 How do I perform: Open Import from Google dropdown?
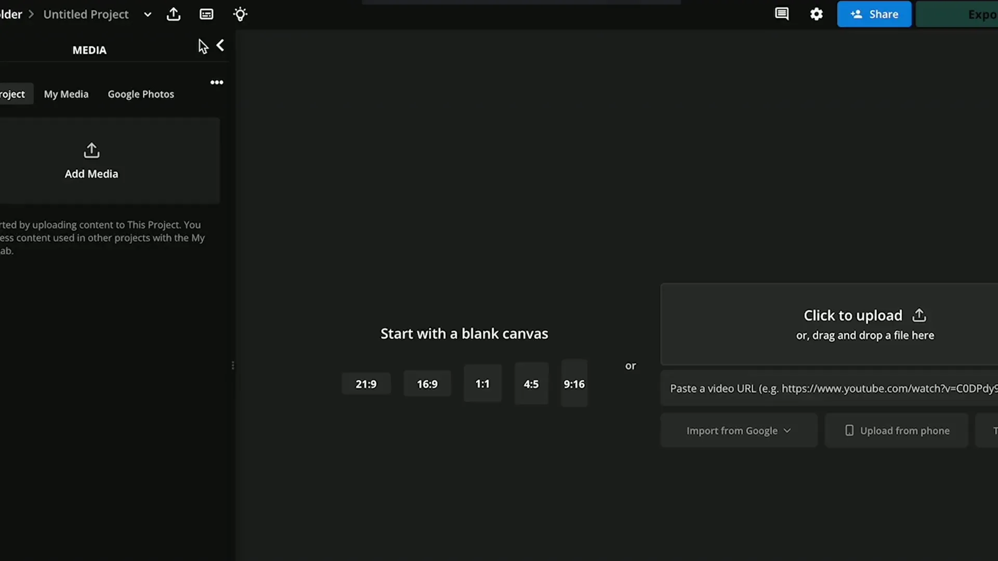tap(739, 431)
